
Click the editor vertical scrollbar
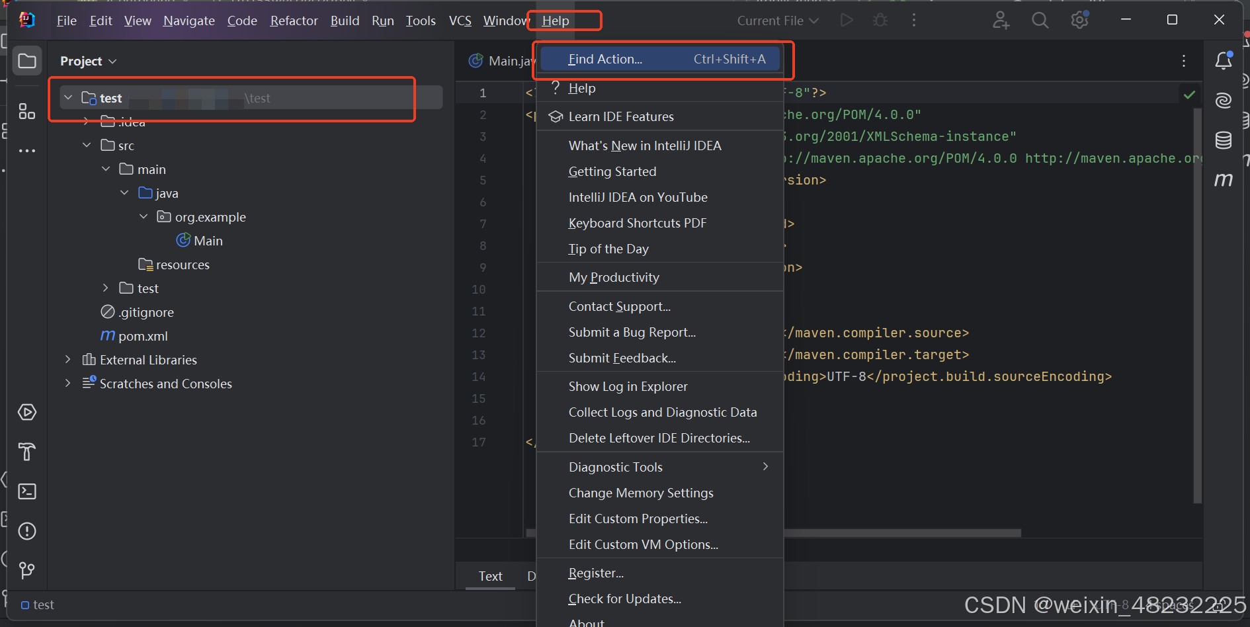[1197, 304]
